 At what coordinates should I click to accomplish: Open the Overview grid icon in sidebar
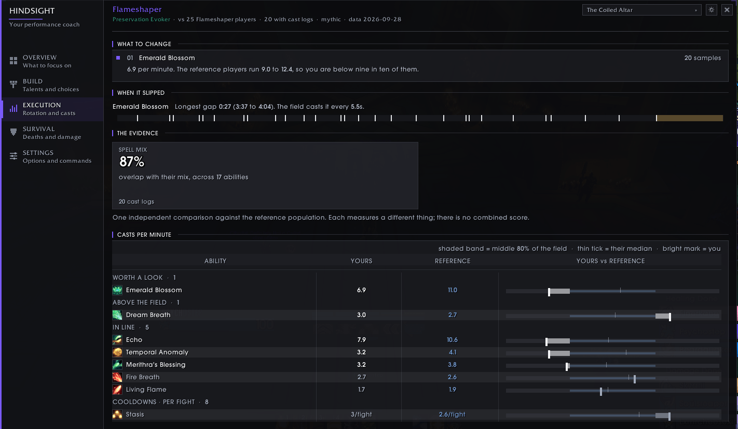(13, 61)
